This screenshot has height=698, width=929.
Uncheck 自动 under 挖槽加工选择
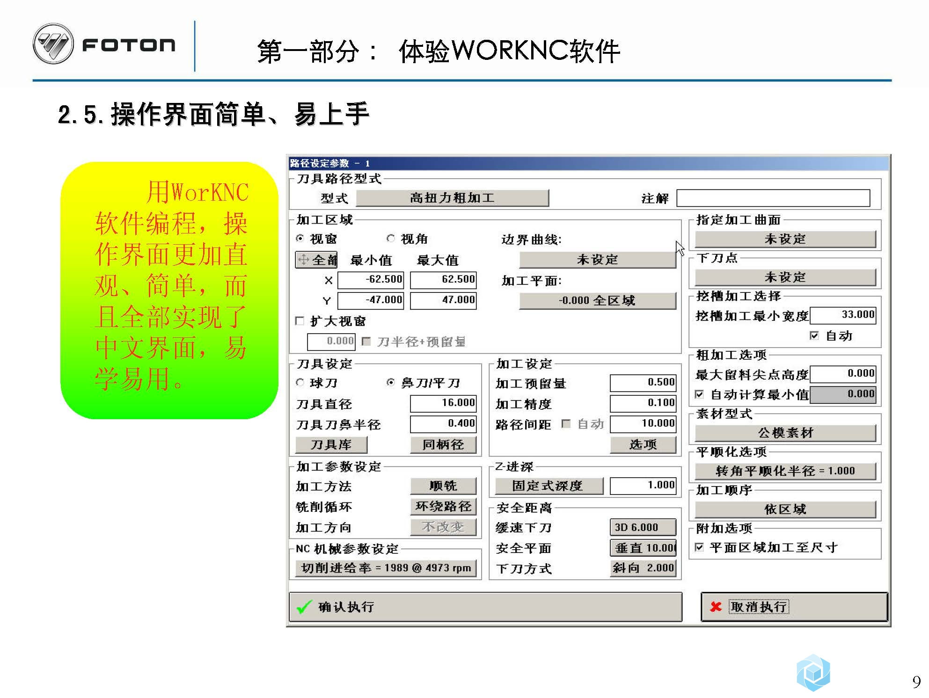click(x=814, y=335)
